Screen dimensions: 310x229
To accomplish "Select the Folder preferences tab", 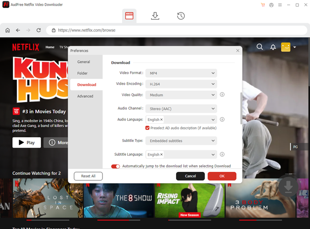I will click(83, 73).
